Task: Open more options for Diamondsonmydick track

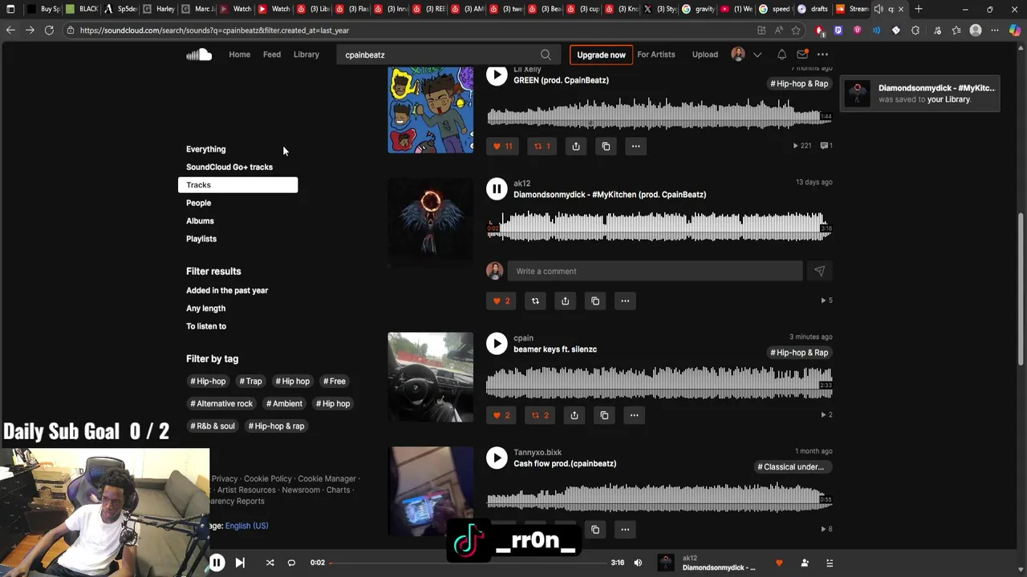Action: click(x=625, y=301)
